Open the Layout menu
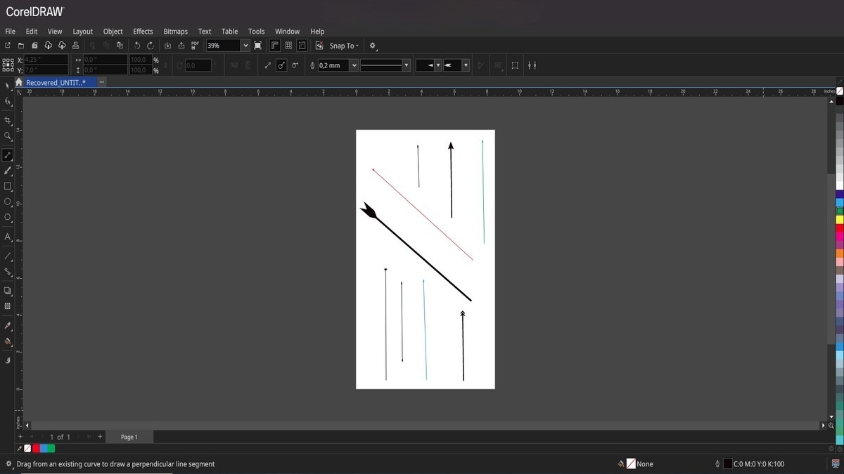 point(82,32)
